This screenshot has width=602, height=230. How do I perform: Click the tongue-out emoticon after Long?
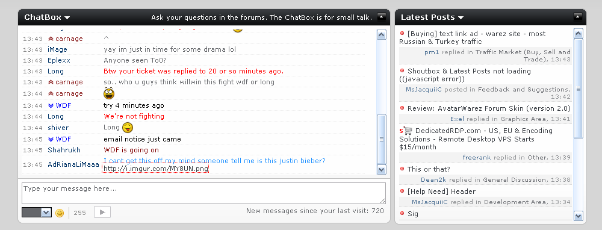point(128,128)
